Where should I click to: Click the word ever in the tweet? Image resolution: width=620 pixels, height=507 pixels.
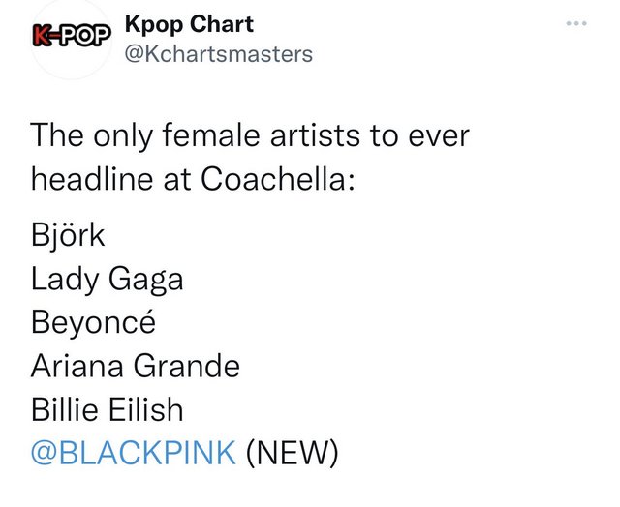[439, 137]
